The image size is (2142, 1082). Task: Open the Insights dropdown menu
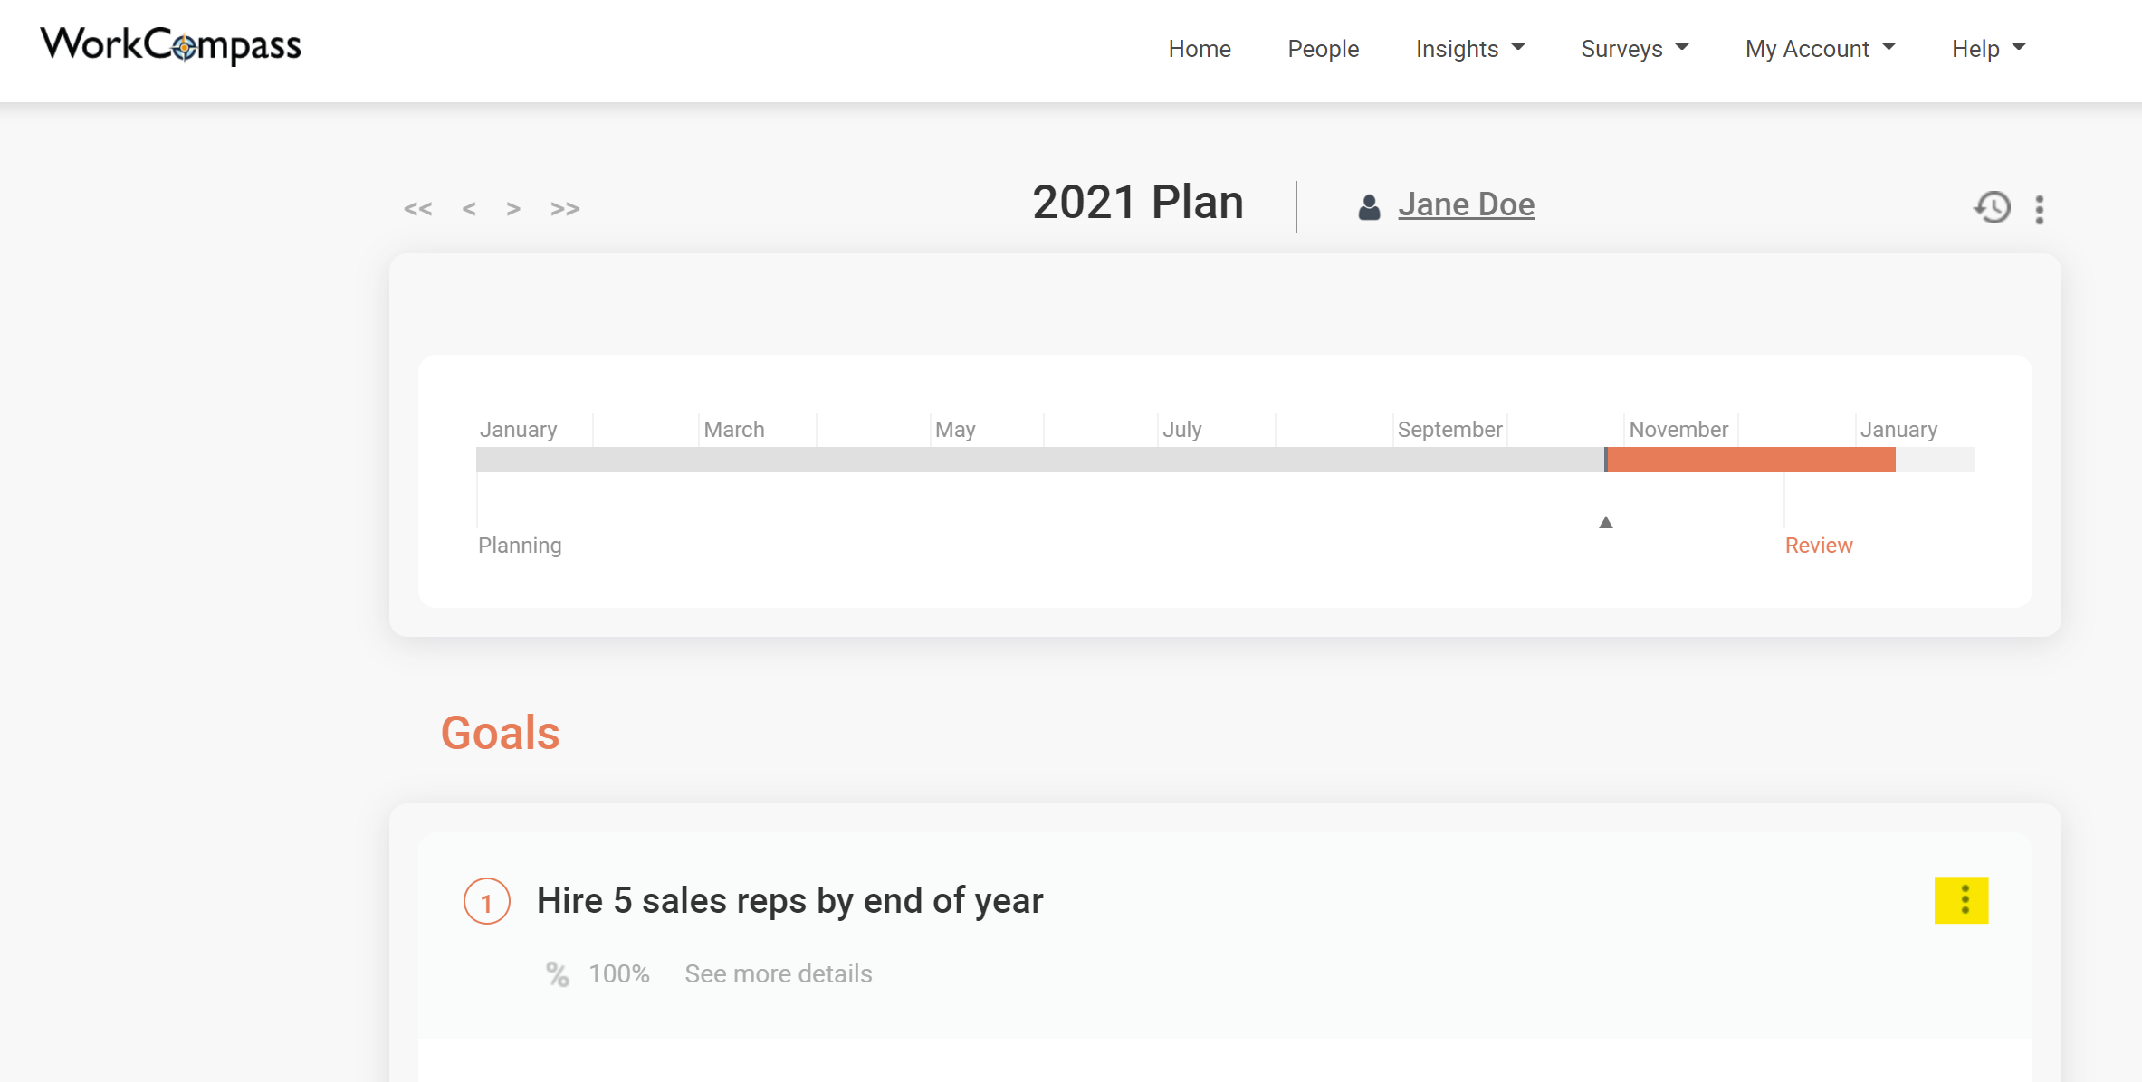[x=1469, y=48]
